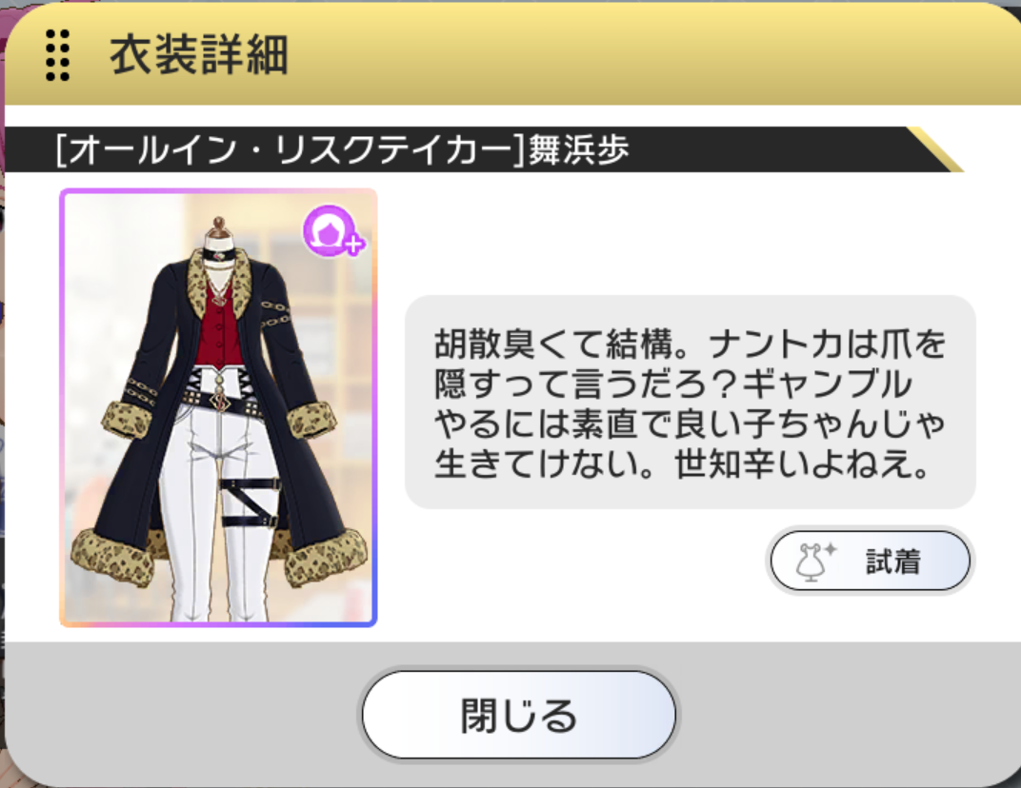1021x788 pixels.
Task: Click the chain detail on coat sleeve
Action: 275,313
